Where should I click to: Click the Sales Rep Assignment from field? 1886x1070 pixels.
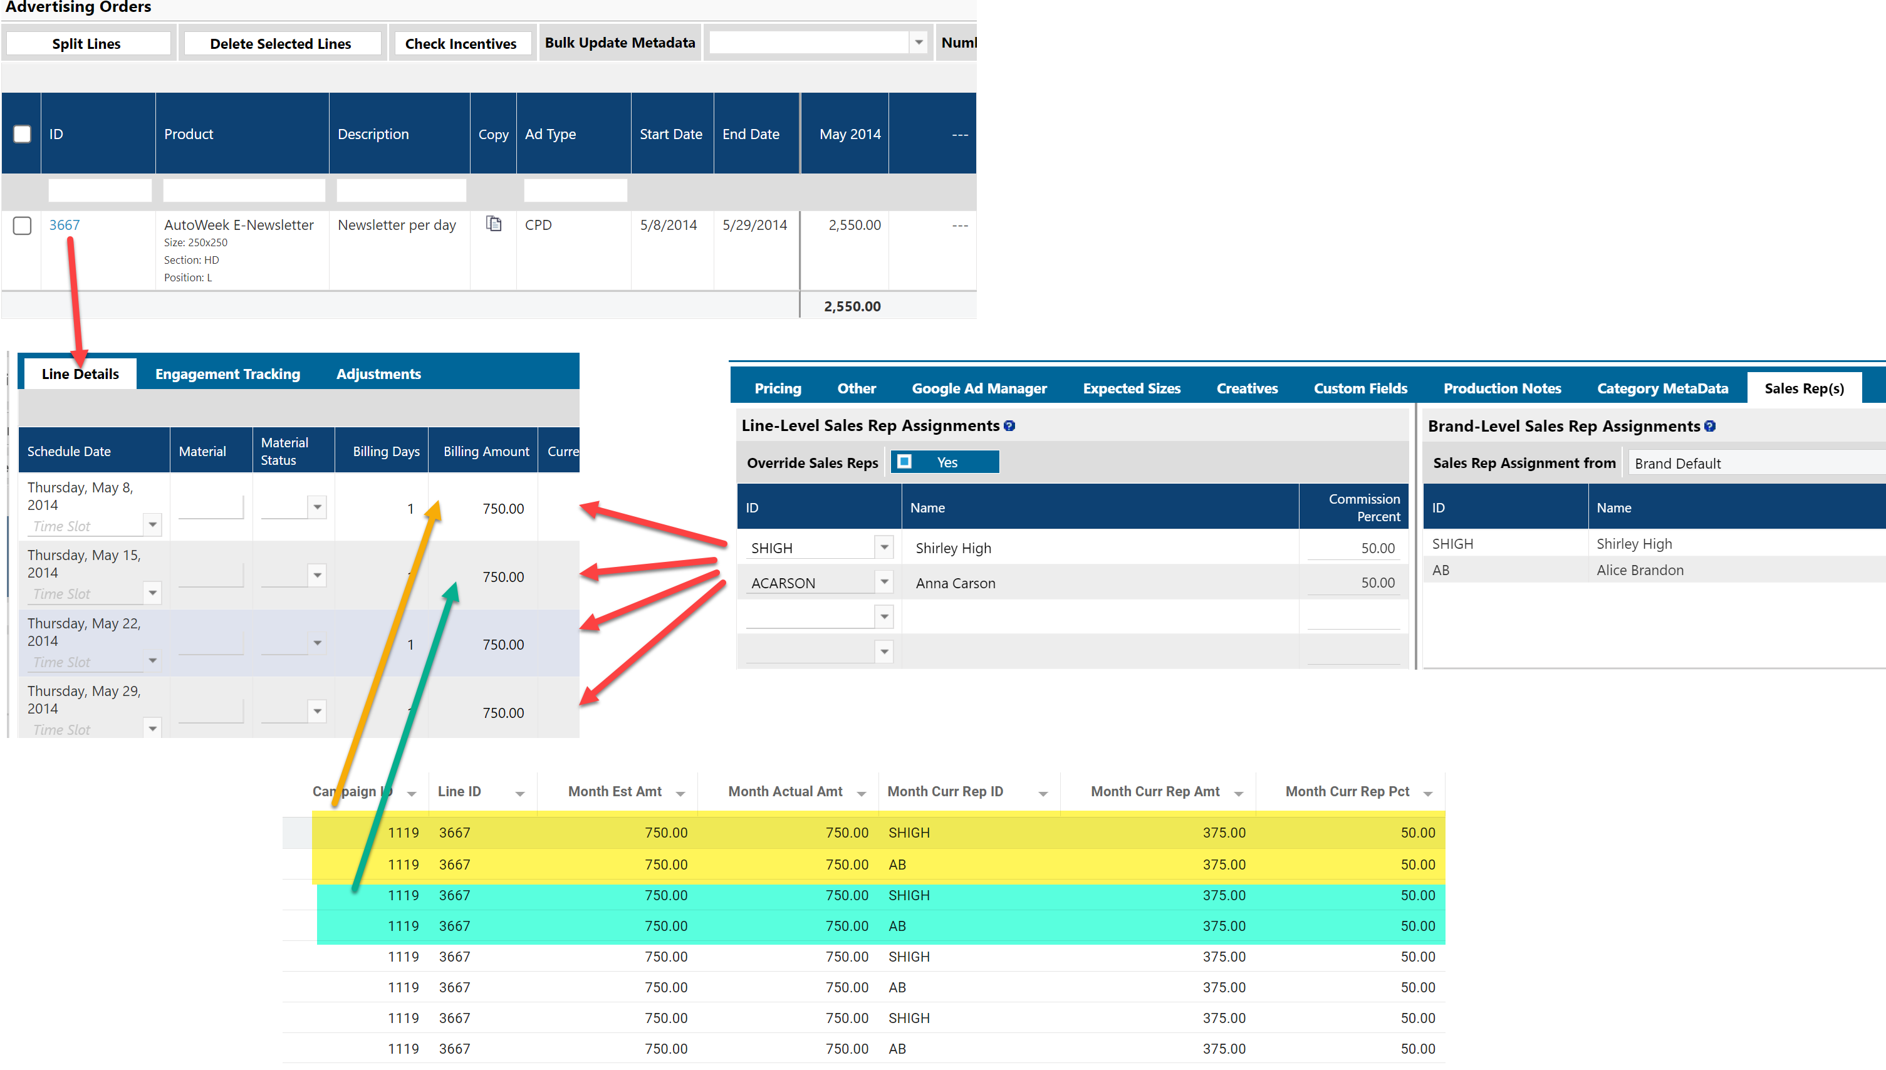pos(1757,463)
